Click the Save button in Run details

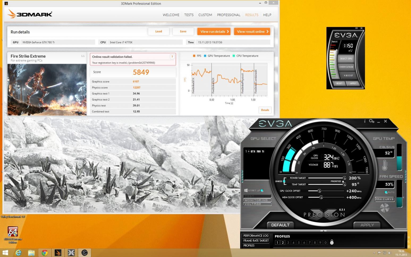tap(183, 31)
